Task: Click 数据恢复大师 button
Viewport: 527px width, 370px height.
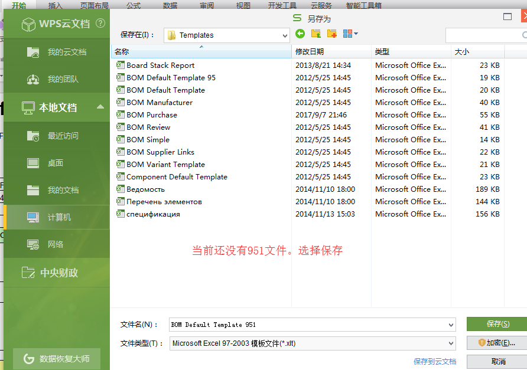Action: [57, 359]
